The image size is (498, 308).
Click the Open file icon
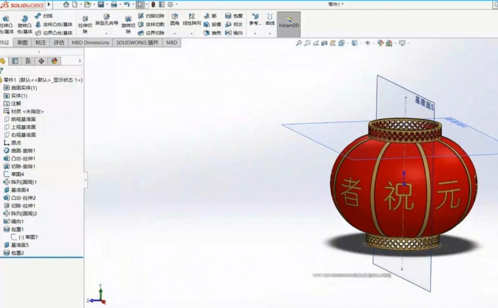pos(88,4)
